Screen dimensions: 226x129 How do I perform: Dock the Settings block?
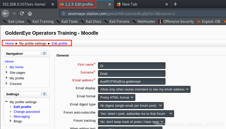click(x=45, y=94)
